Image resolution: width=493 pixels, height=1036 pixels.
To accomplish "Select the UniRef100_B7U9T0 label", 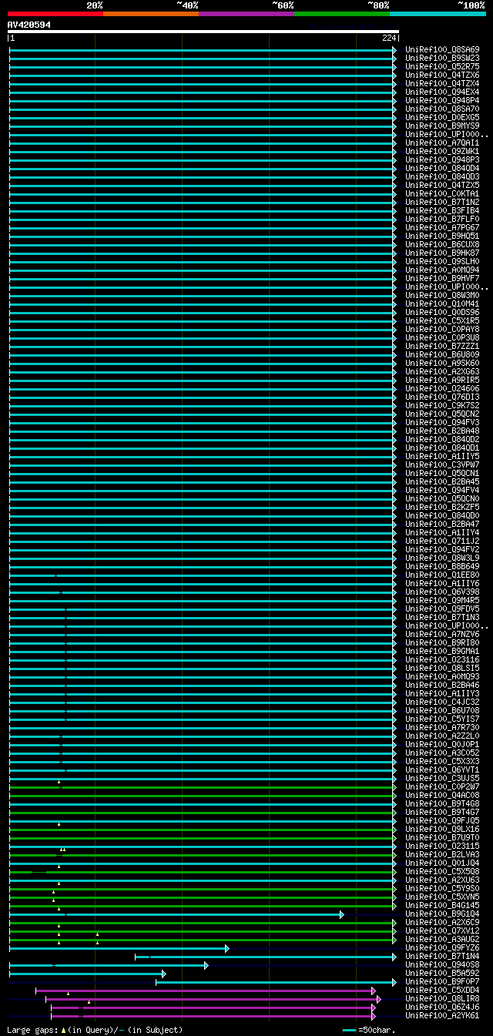I will (442, 837).
